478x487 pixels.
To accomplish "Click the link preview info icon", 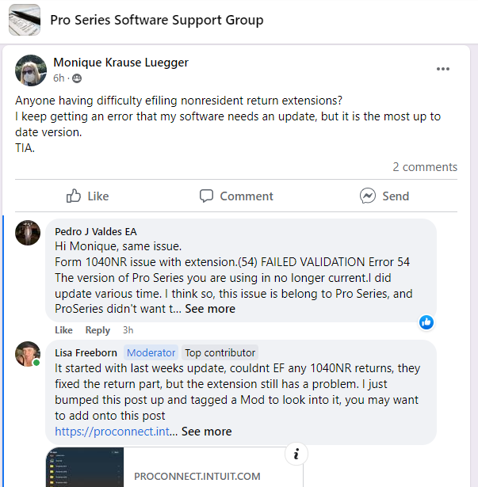I will click(x=296, y=454).
